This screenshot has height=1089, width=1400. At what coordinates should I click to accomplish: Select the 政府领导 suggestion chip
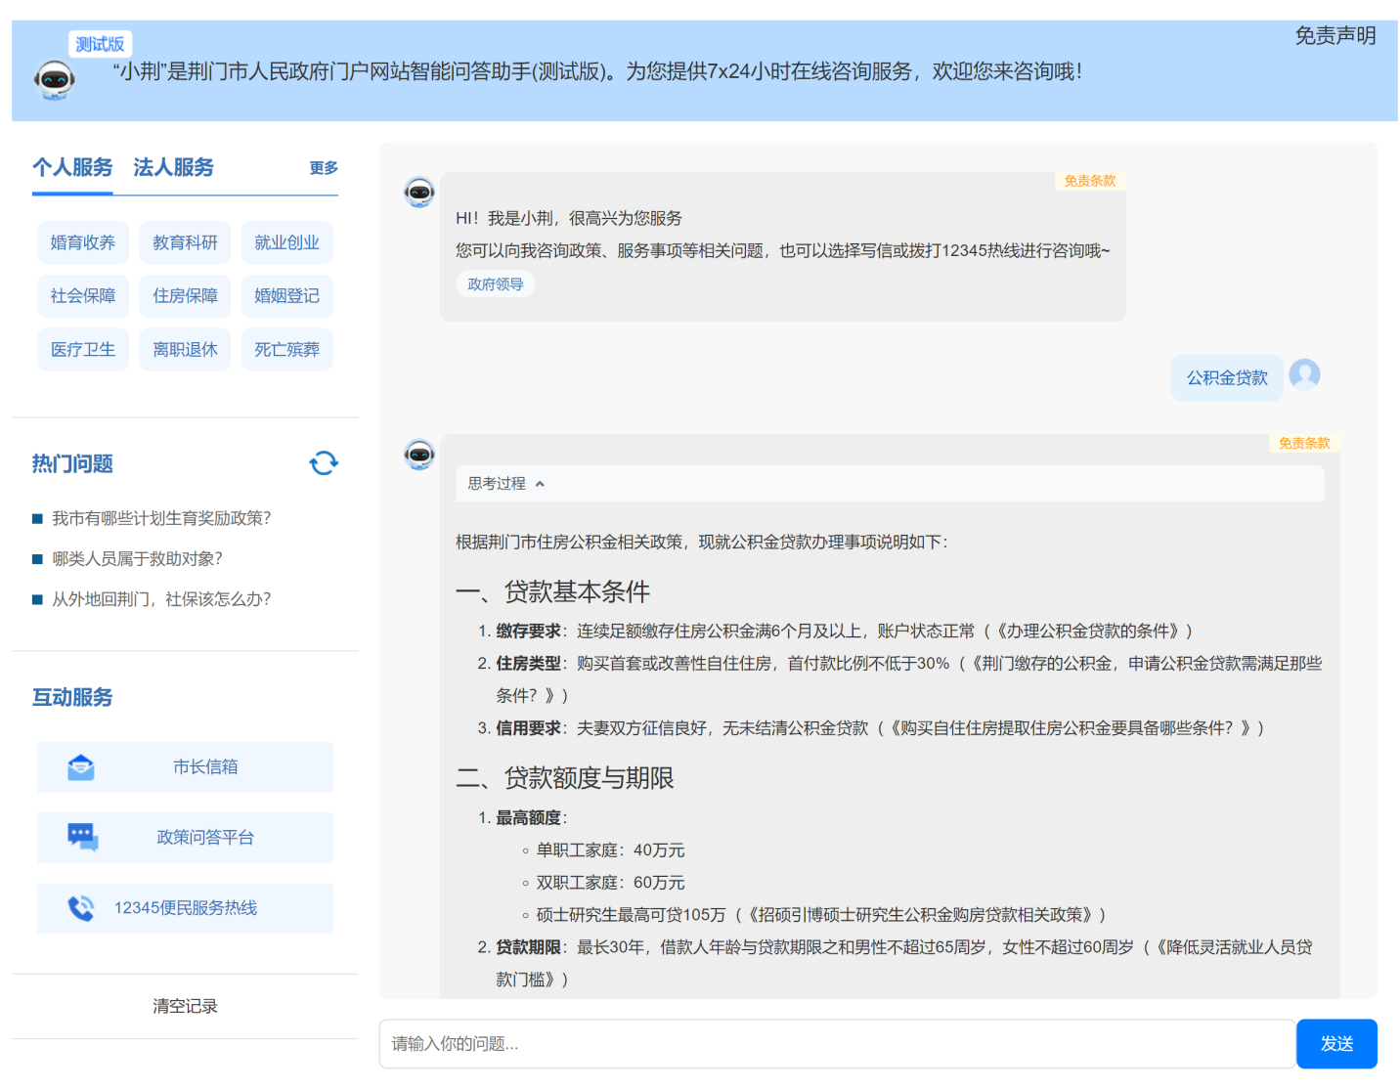(496, 283)
